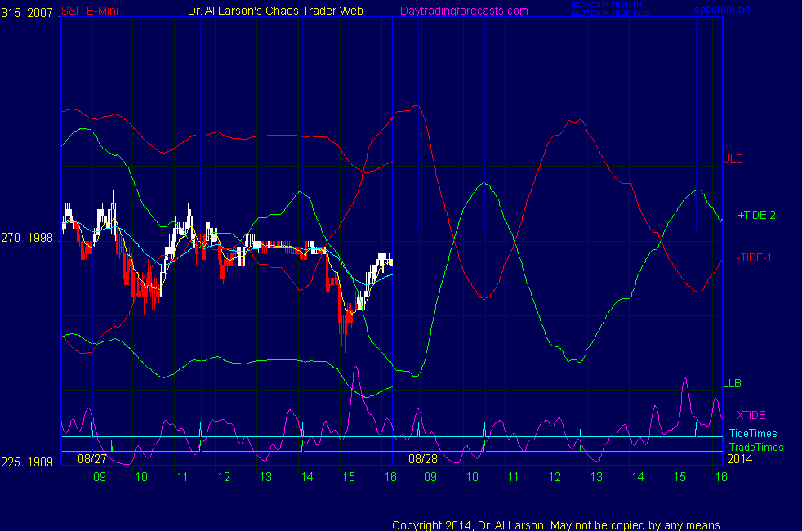Click the 315 2007 price axis label
Screen dimensions: 802x531
[x=27, y=13]
